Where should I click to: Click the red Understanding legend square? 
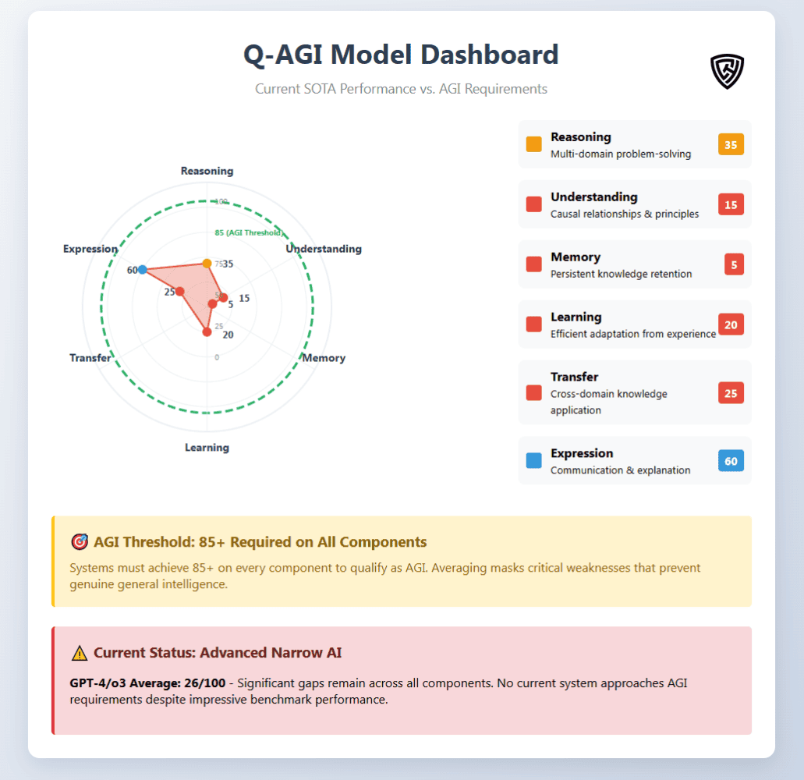[534, 204]
